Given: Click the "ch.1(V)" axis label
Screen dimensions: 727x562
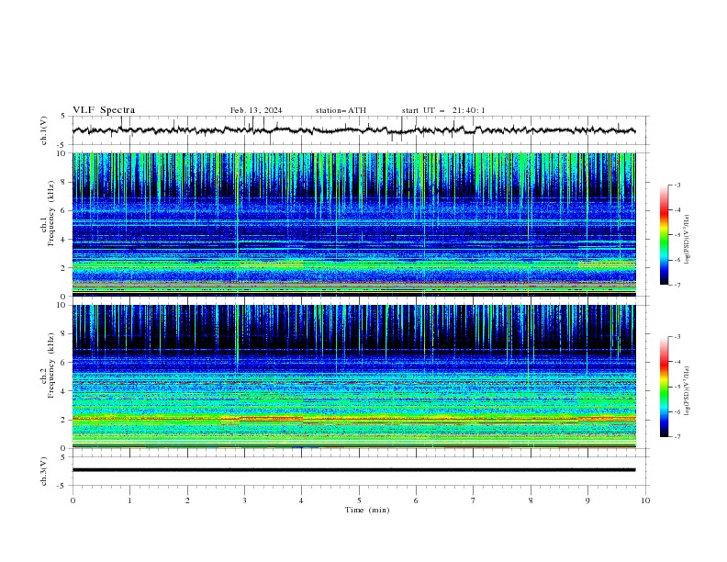Looking at the screenshot, I should pyautogui.click(x=44, y=130).
